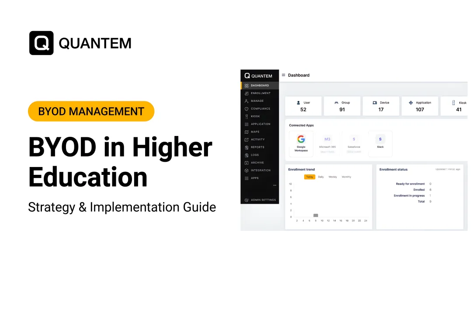Click the Microsoft 365 M3 icon
The image size is (472, 317).
click(x=327, y=139)
